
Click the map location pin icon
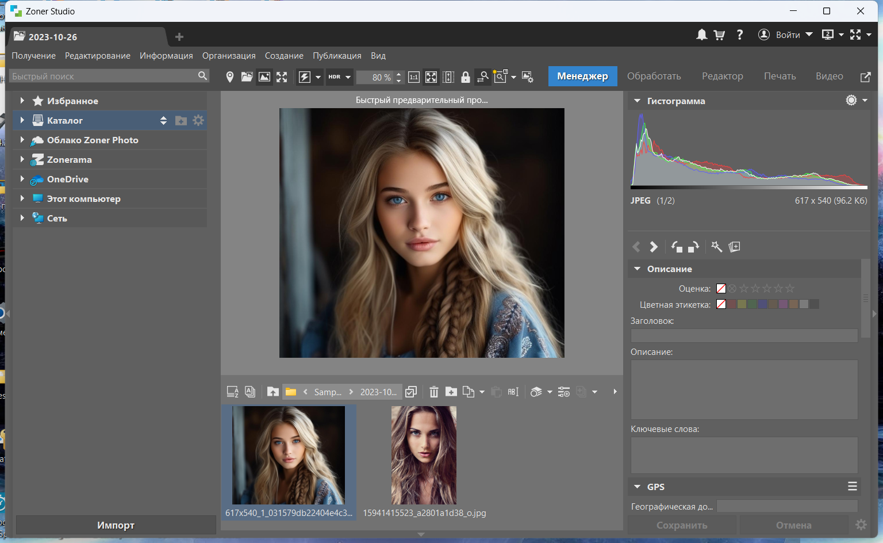click(229, 77)
